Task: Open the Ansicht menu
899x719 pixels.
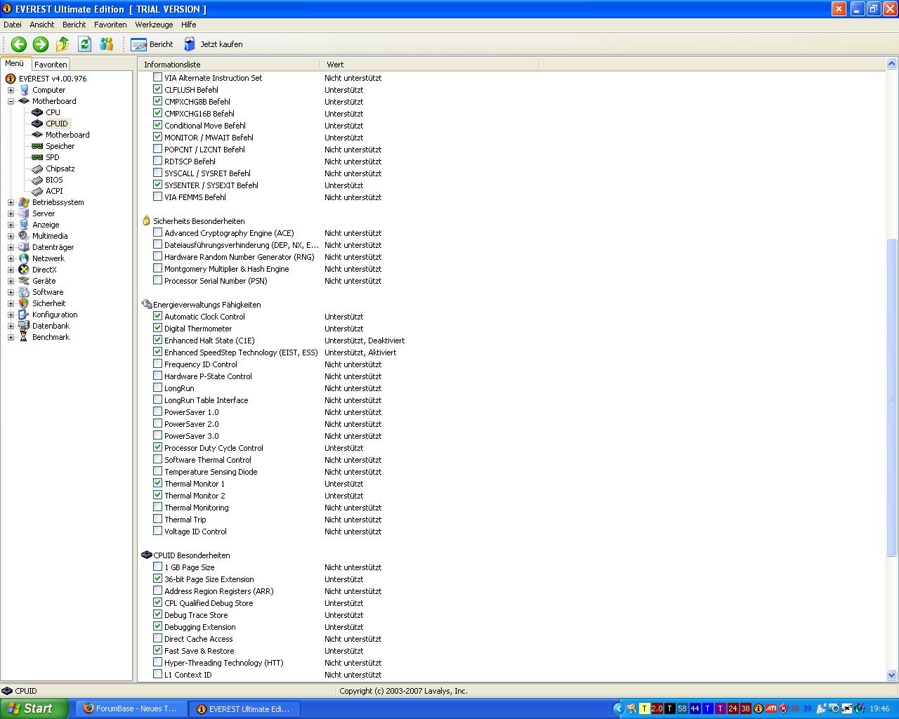Action: (x=42, y=25)
